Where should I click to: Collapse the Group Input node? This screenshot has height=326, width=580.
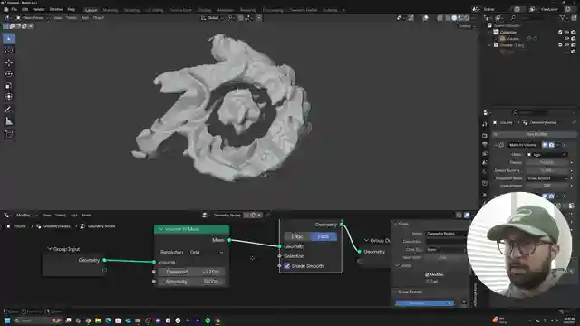pos(50,249)
